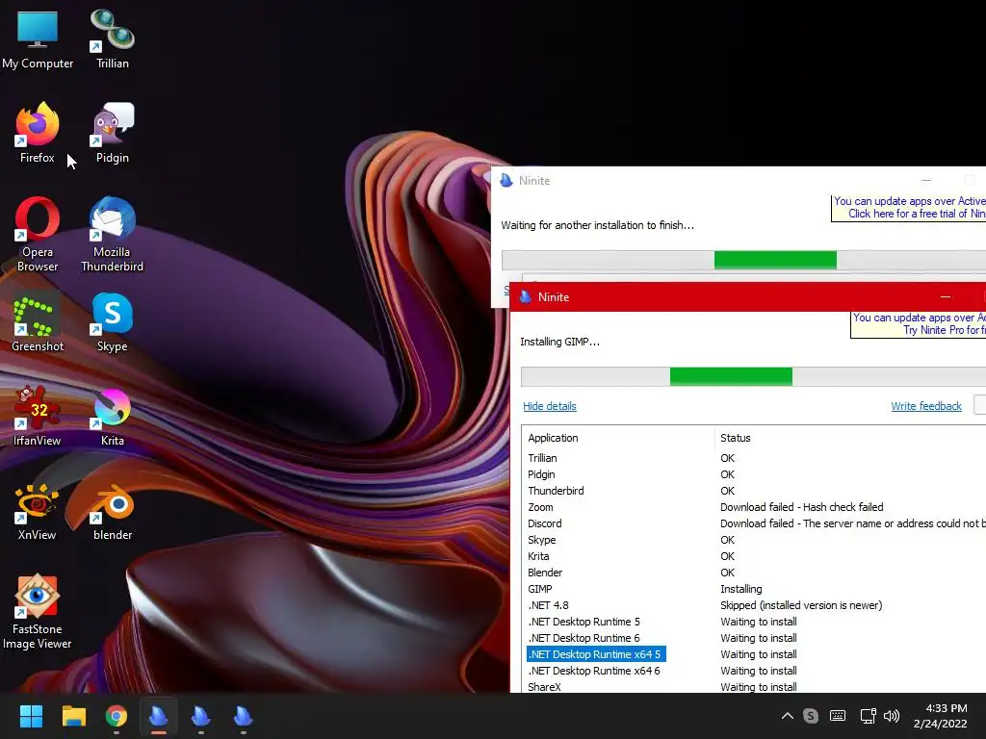Screen dimensions: 986x739
Task: Select the IrfanView desktop shortcut
Action: (x=38, y=416)
